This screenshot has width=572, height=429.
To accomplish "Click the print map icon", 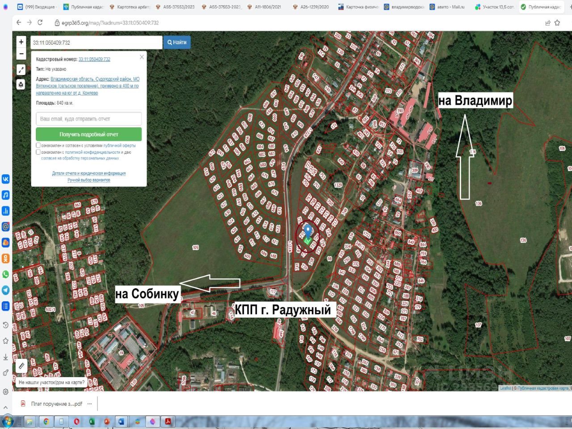I will click(21, 84).
